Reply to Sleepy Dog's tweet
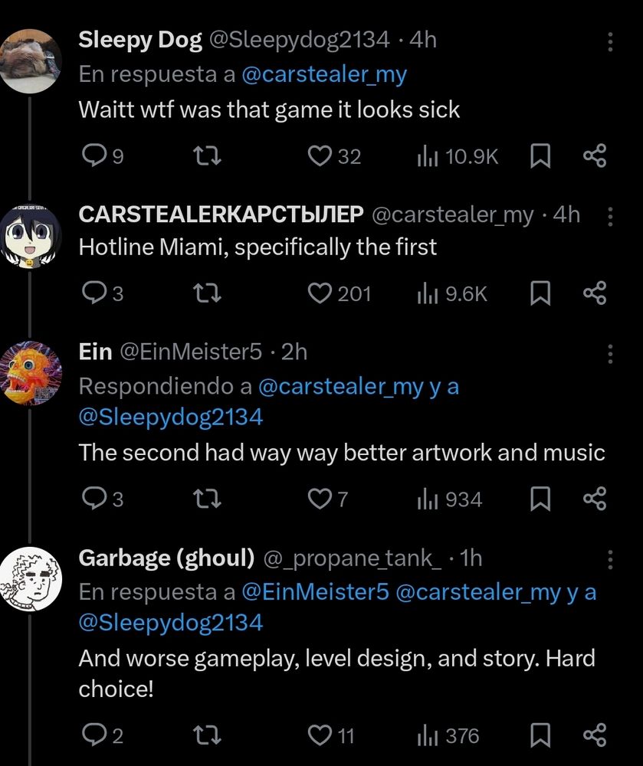This screenshot has width=643, height=766. pos(102,156)
